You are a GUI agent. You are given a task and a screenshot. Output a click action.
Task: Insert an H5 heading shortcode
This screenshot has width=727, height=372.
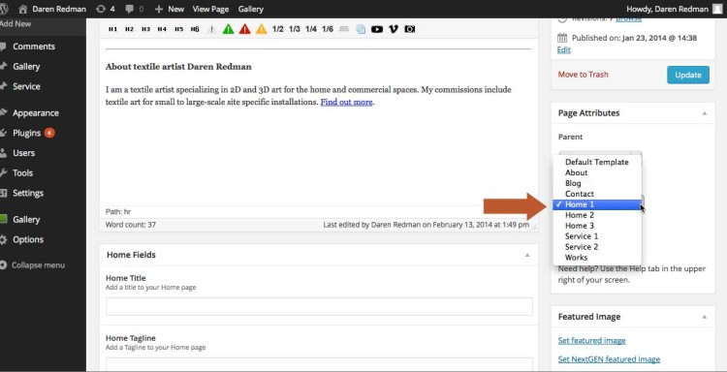pos(179,29)
